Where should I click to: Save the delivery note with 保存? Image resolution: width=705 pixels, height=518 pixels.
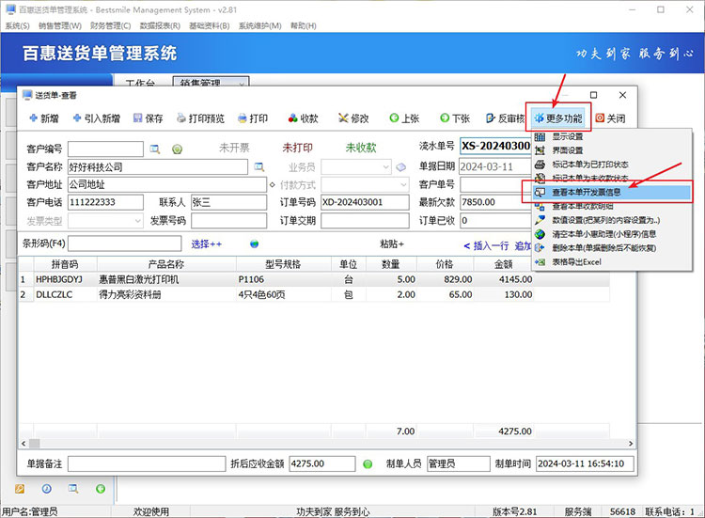[x=148, y=118]
